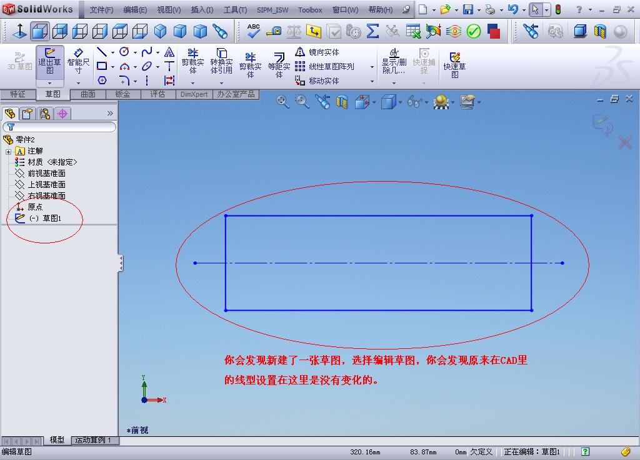Select the sketch Text tool

pyautogui.click(x=169, y=52)
